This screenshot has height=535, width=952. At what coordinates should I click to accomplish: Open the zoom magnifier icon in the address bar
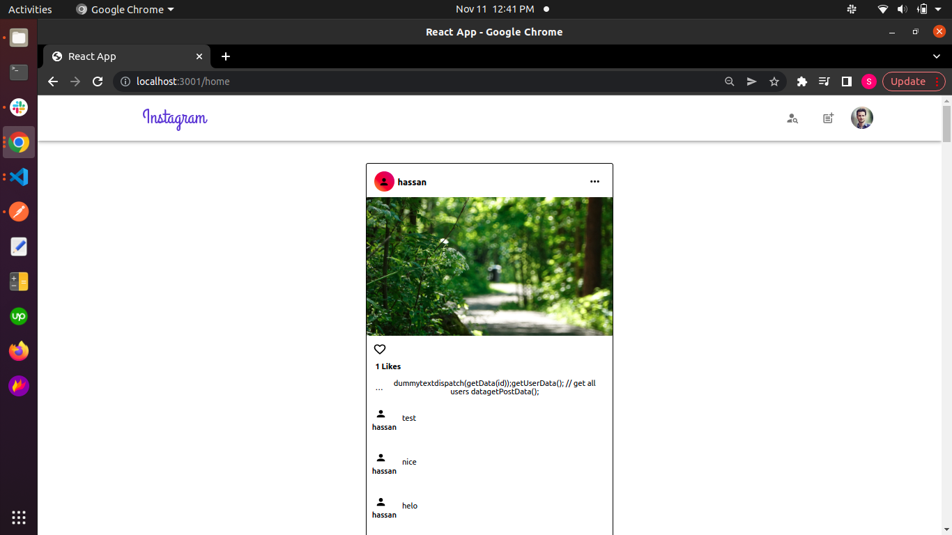(730, 82)
